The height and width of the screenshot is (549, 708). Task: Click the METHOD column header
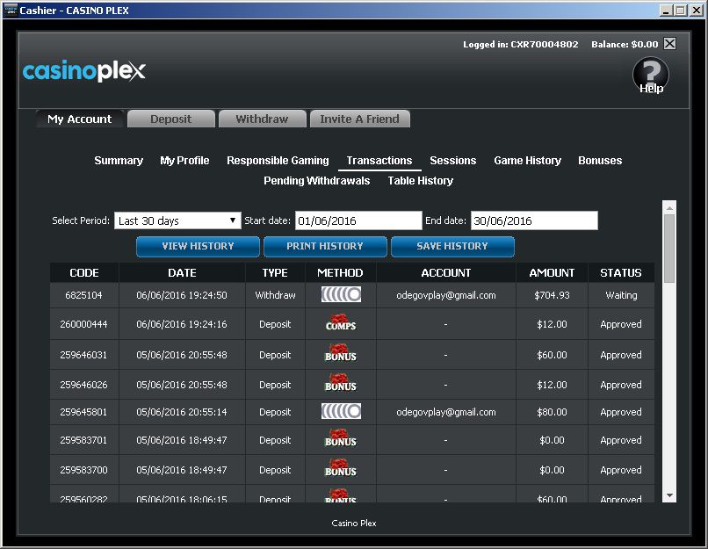click(x=341, y=273)
